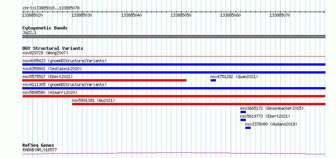
Task: Click ruler position 133885070
Action: (280, 15)
